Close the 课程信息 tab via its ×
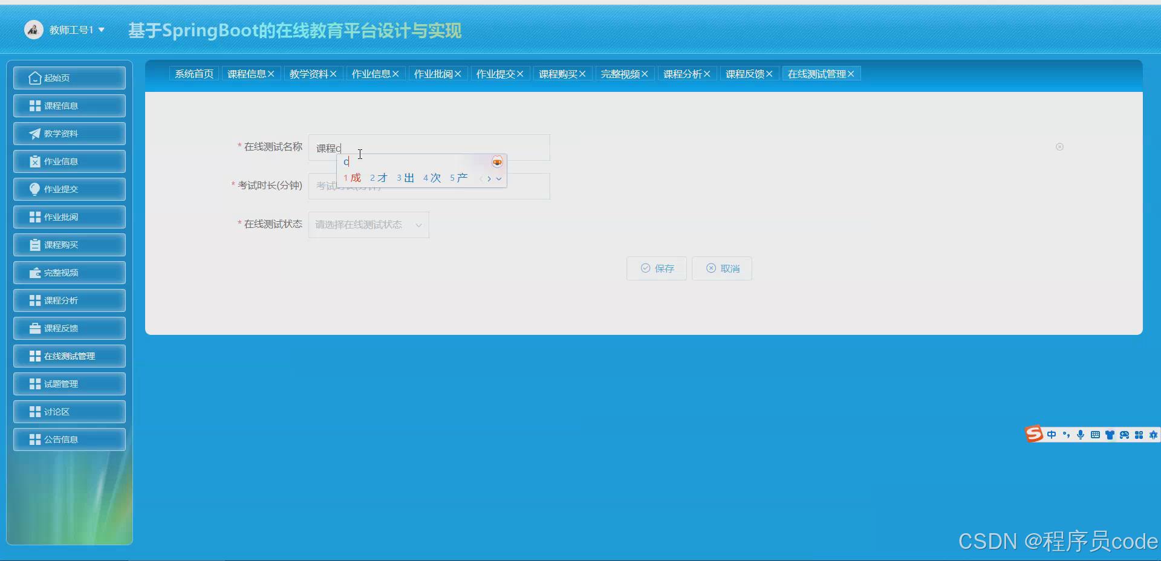Viewport: 1161px width, 561px height. pyautogui.click(x=272, y=73)
